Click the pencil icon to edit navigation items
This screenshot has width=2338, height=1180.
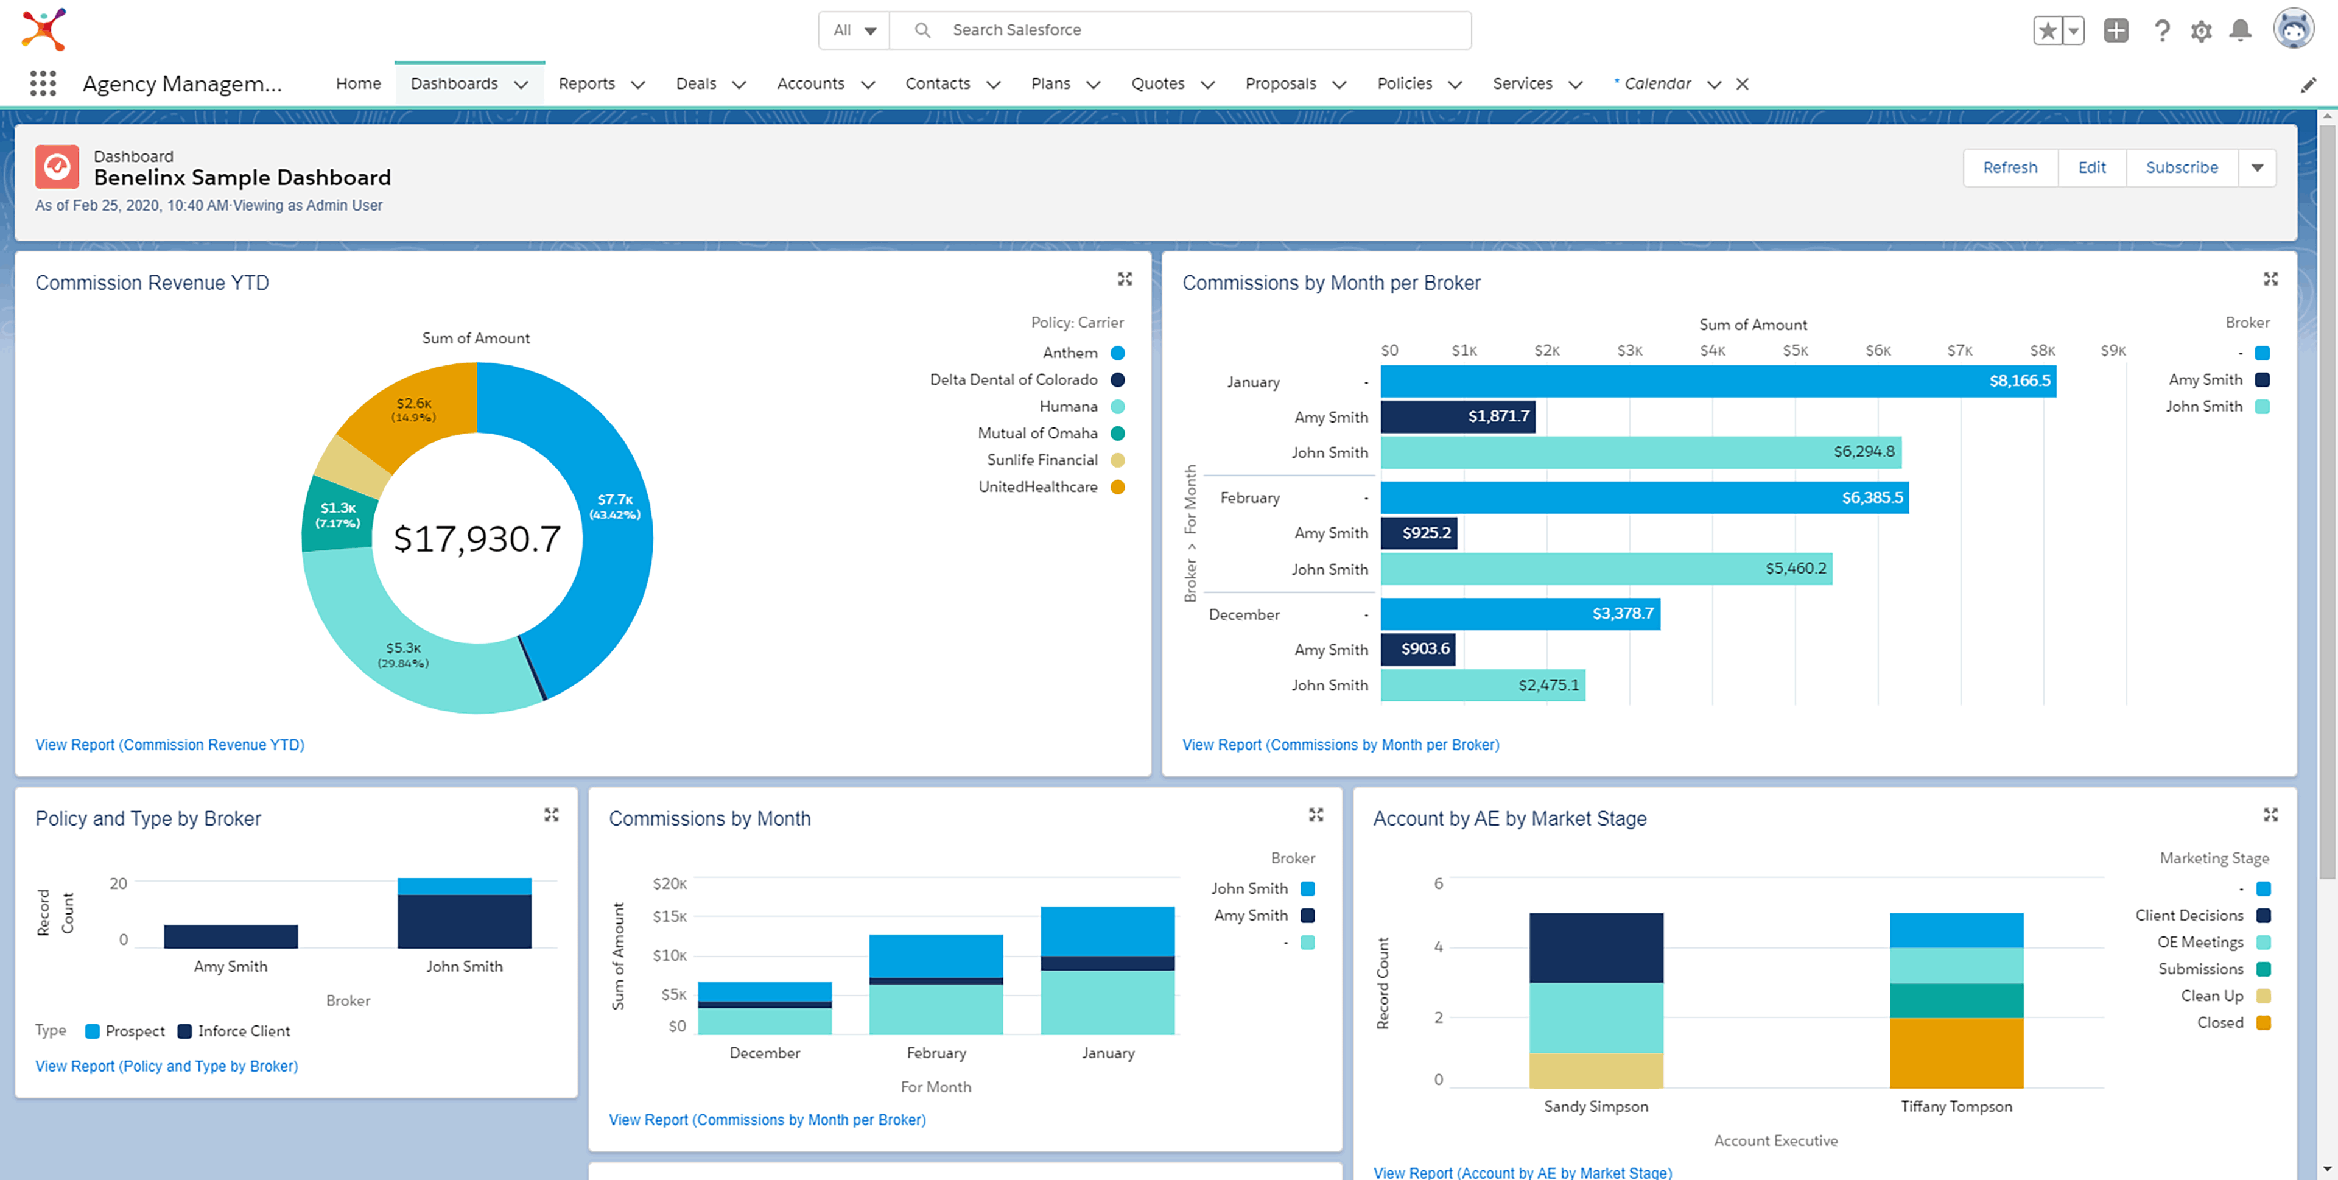click(2310, 85)
